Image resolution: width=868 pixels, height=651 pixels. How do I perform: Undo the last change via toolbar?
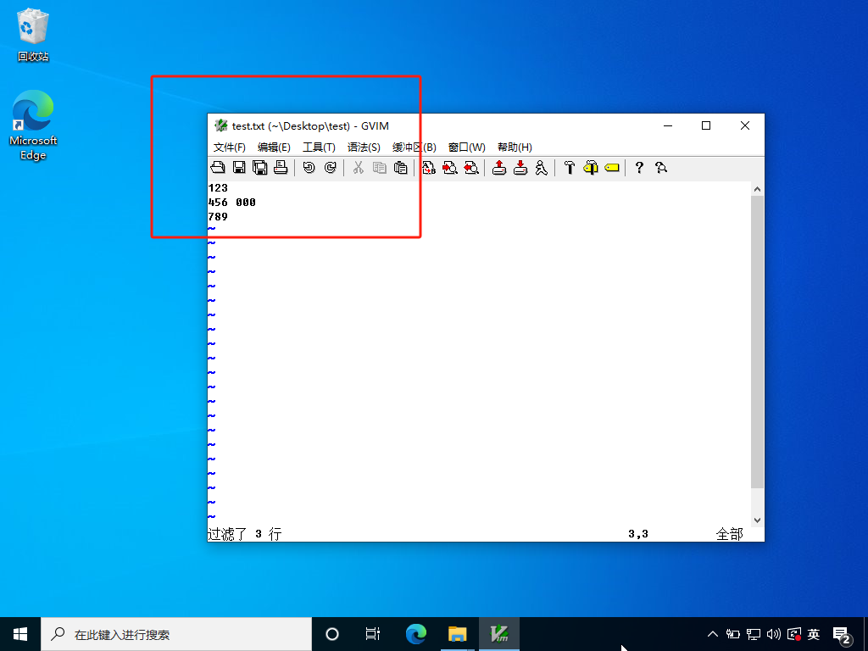click(x=309, y=168)
